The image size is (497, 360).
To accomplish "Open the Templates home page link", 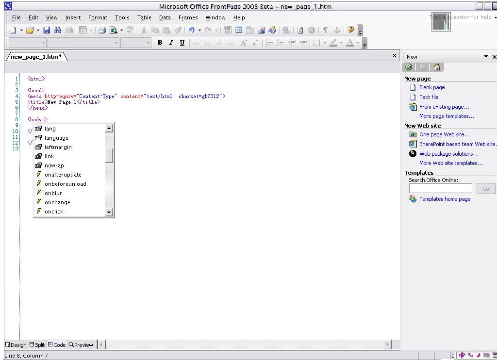I will (x=445, y=199).
